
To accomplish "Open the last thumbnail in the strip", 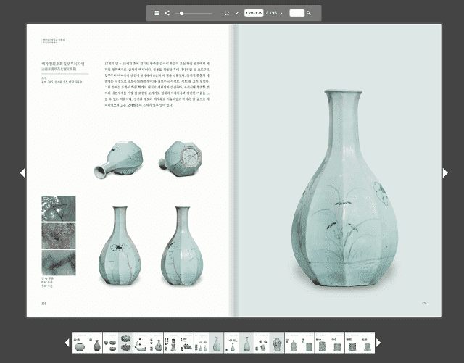I will (360, 343).
